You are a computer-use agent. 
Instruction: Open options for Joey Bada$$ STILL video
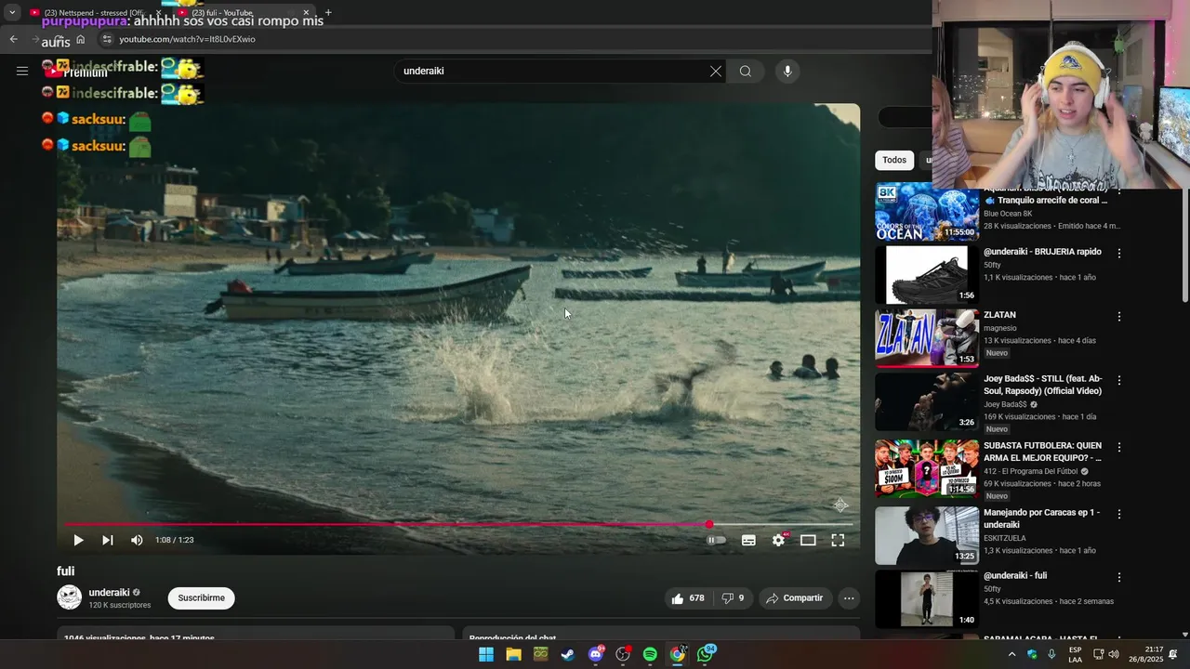[x=1119, y=380]
